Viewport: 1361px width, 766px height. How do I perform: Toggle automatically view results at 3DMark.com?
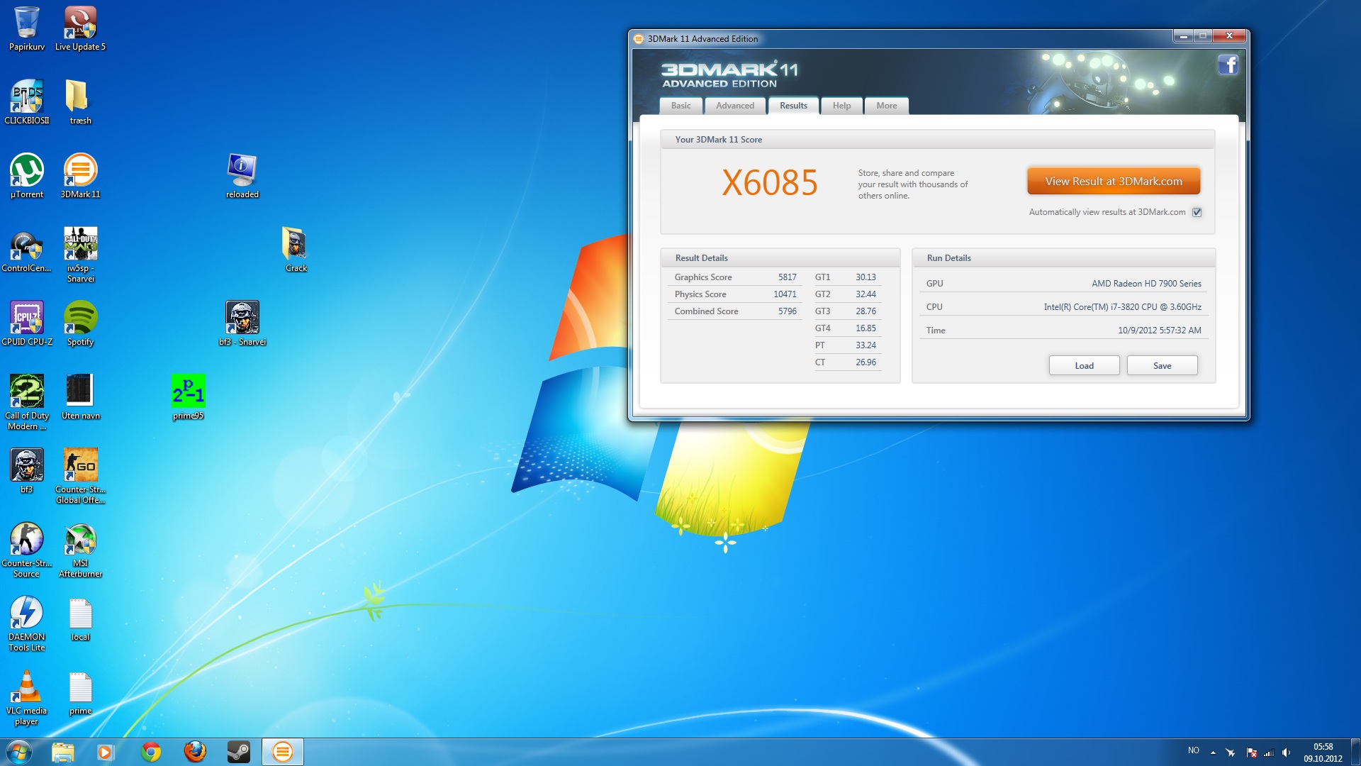[1197, 212]
